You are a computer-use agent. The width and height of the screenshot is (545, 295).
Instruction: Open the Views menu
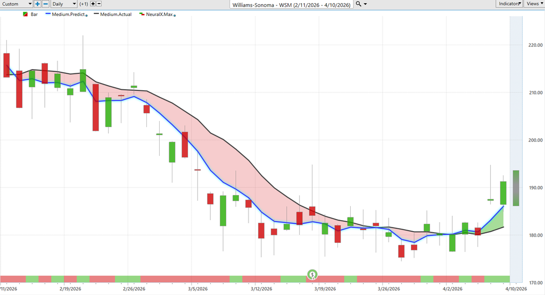click(x=534, y=4)
